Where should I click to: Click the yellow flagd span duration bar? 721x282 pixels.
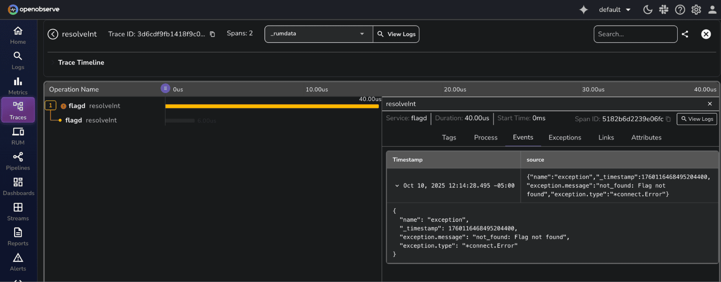[x=272, y=106]
